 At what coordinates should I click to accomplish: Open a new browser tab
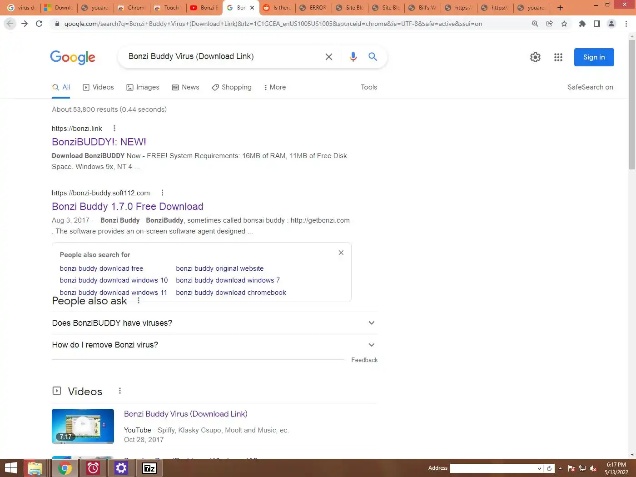(x=560, y=8)
